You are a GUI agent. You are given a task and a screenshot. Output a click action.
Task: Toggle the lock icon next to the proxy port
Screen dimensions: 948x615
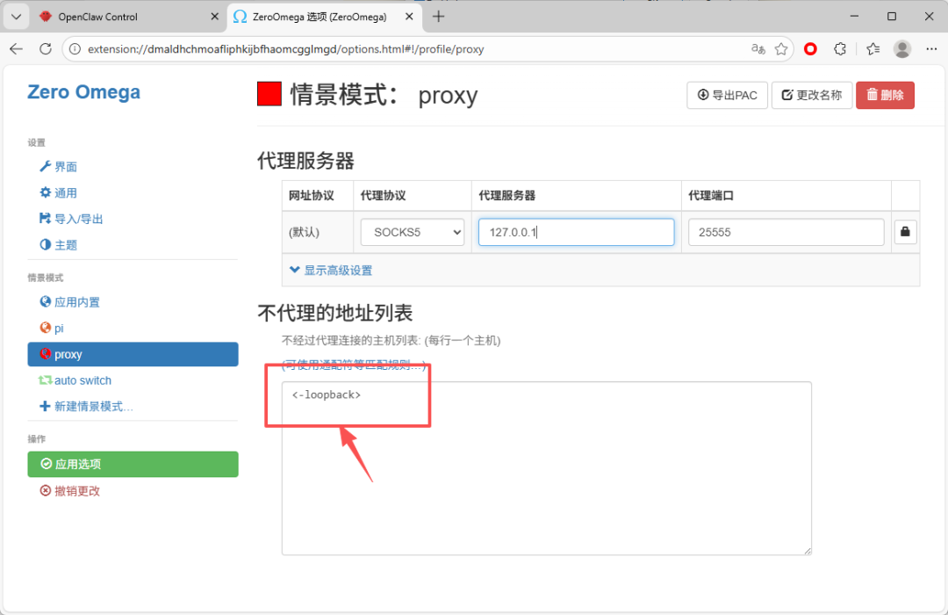coord(905,231)
